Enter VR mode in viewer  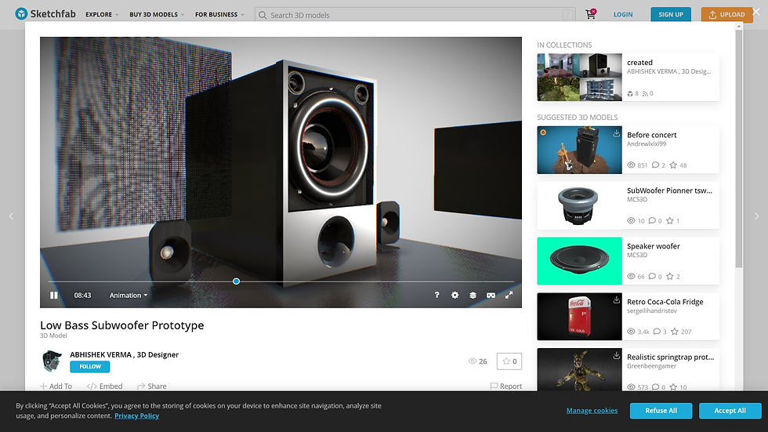tap(491, 295)
